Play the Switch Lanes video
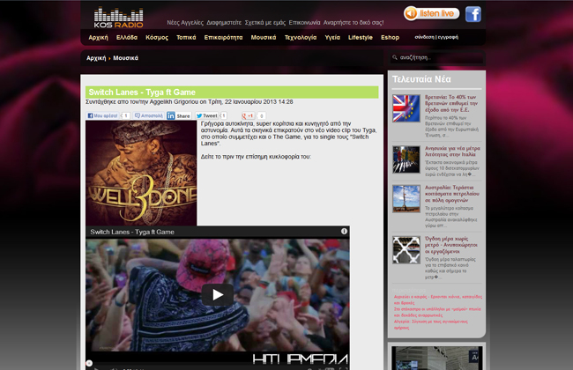This screenshot has width=573, height=370. (x=218, y=295)
